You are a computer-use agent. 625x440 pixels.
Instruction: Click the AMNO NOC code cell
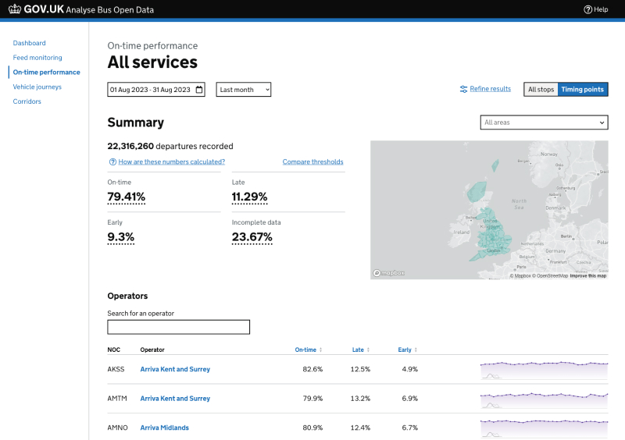pos(118,428)
